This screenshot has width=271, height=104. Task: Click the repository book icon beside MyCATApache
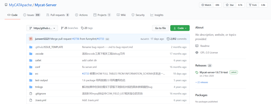click(x=6, y=5)
